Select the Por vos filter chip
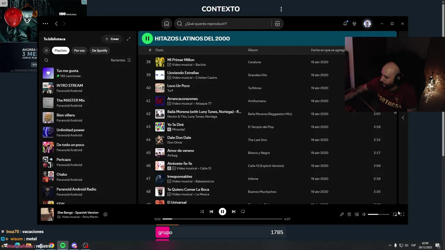 [x=79, y=50]
